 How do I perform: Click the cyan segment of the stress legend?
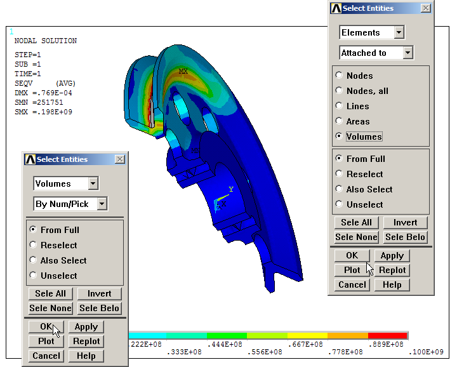click(x=147, y=335)
